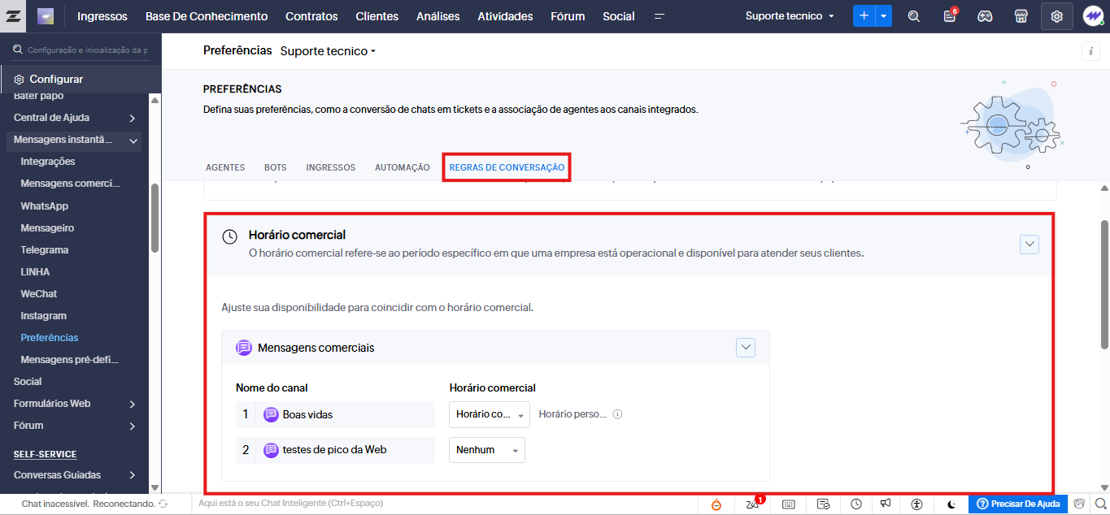
Task: Open the accessibility options icon
Action: (x=917, y=504)
